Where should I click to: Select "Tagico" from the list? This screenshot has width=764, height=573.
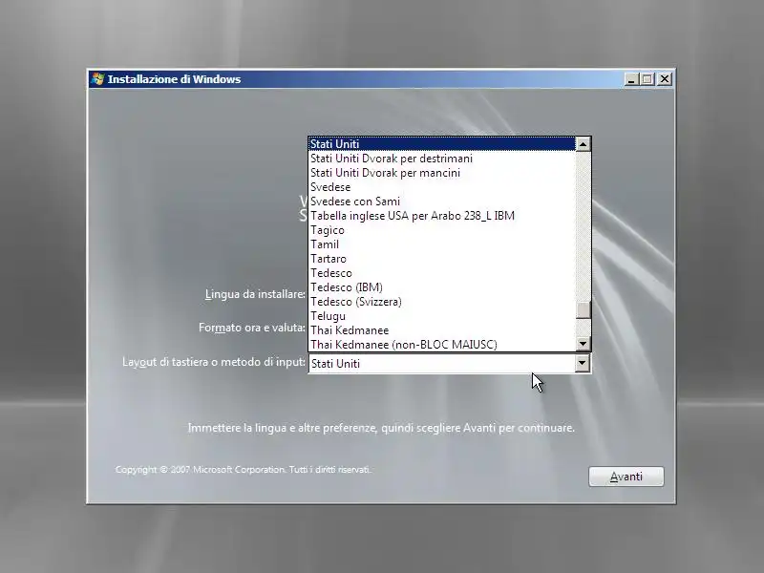coord(442,230)
